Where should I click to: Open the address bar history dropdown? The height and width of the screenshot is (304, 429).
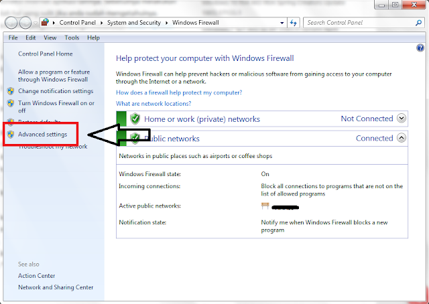282,23
